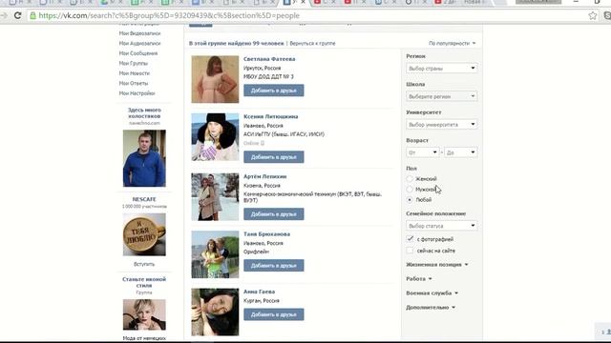Open Таня Брюханова profile name link

[x=266, y=234]
